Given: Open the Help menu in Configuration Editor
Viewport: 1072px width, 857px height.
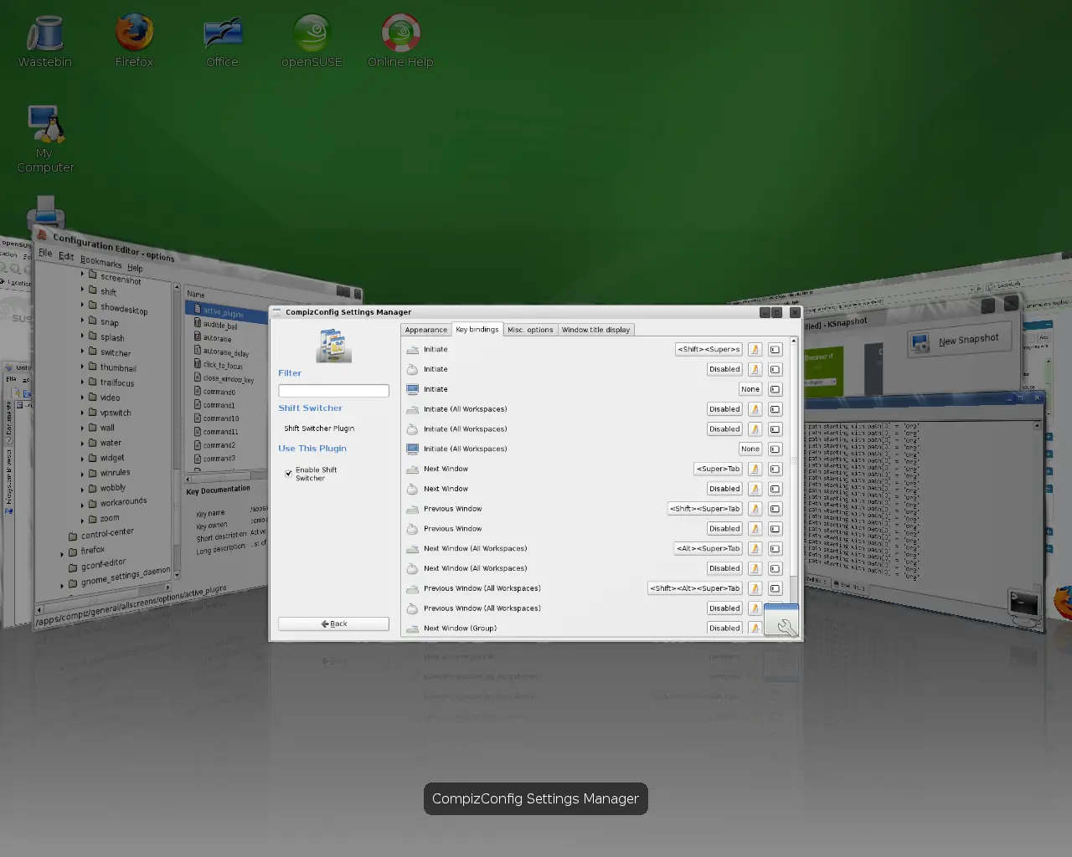Looking at the screenshot, I should tap(135, 268).
